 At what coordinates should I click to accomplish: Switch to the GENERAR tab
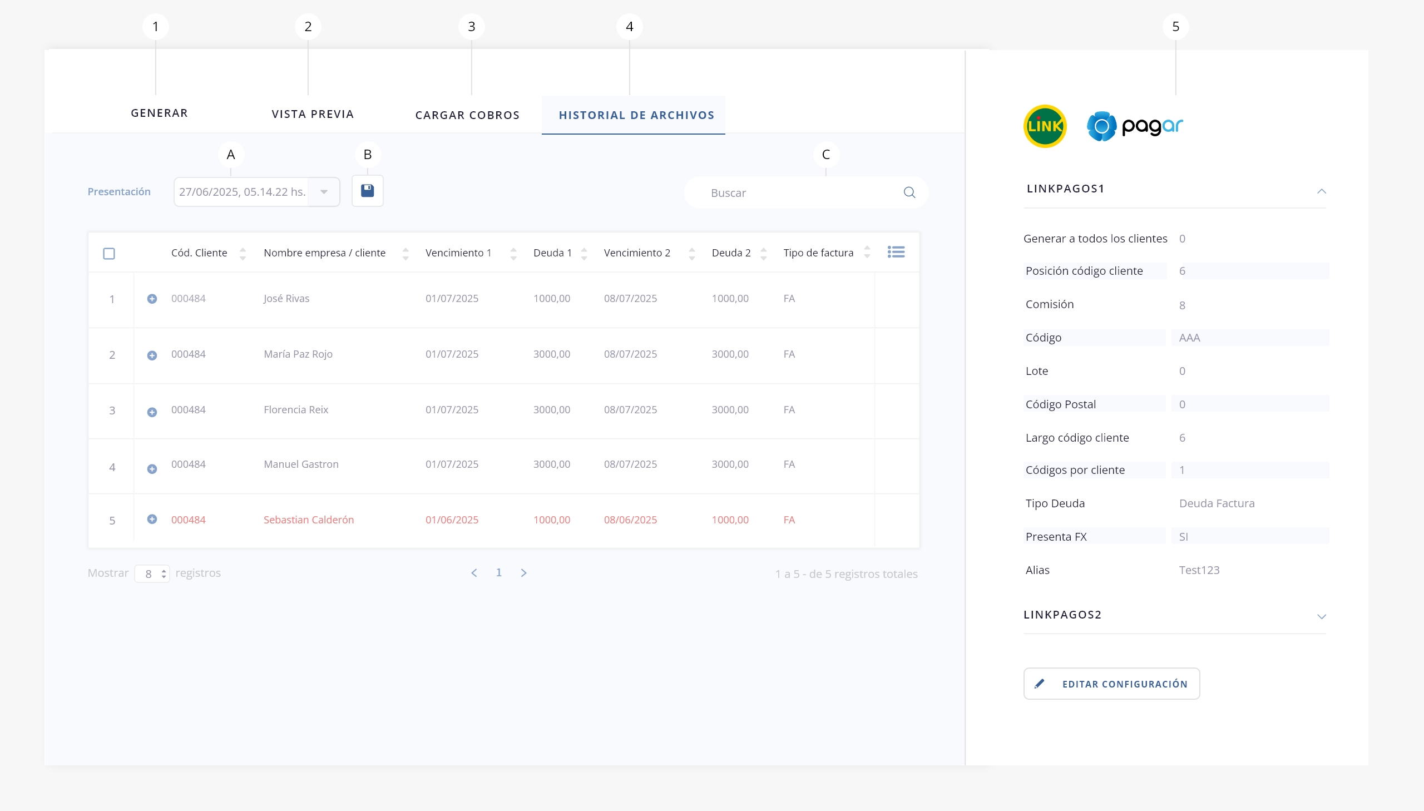coord(159,113)
